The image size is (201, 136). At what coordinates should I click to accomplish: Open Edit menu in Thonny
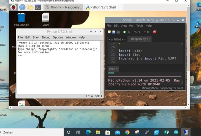[x=116, y=26]
